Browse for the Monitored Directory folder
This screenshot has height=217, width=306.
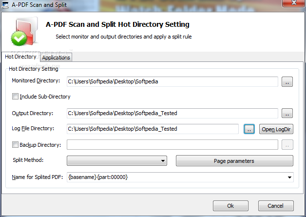pyautogui.click(x=287, y=81)
